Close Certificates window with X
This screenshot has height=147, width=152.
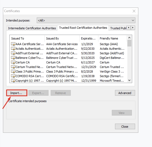coord(134,11)
